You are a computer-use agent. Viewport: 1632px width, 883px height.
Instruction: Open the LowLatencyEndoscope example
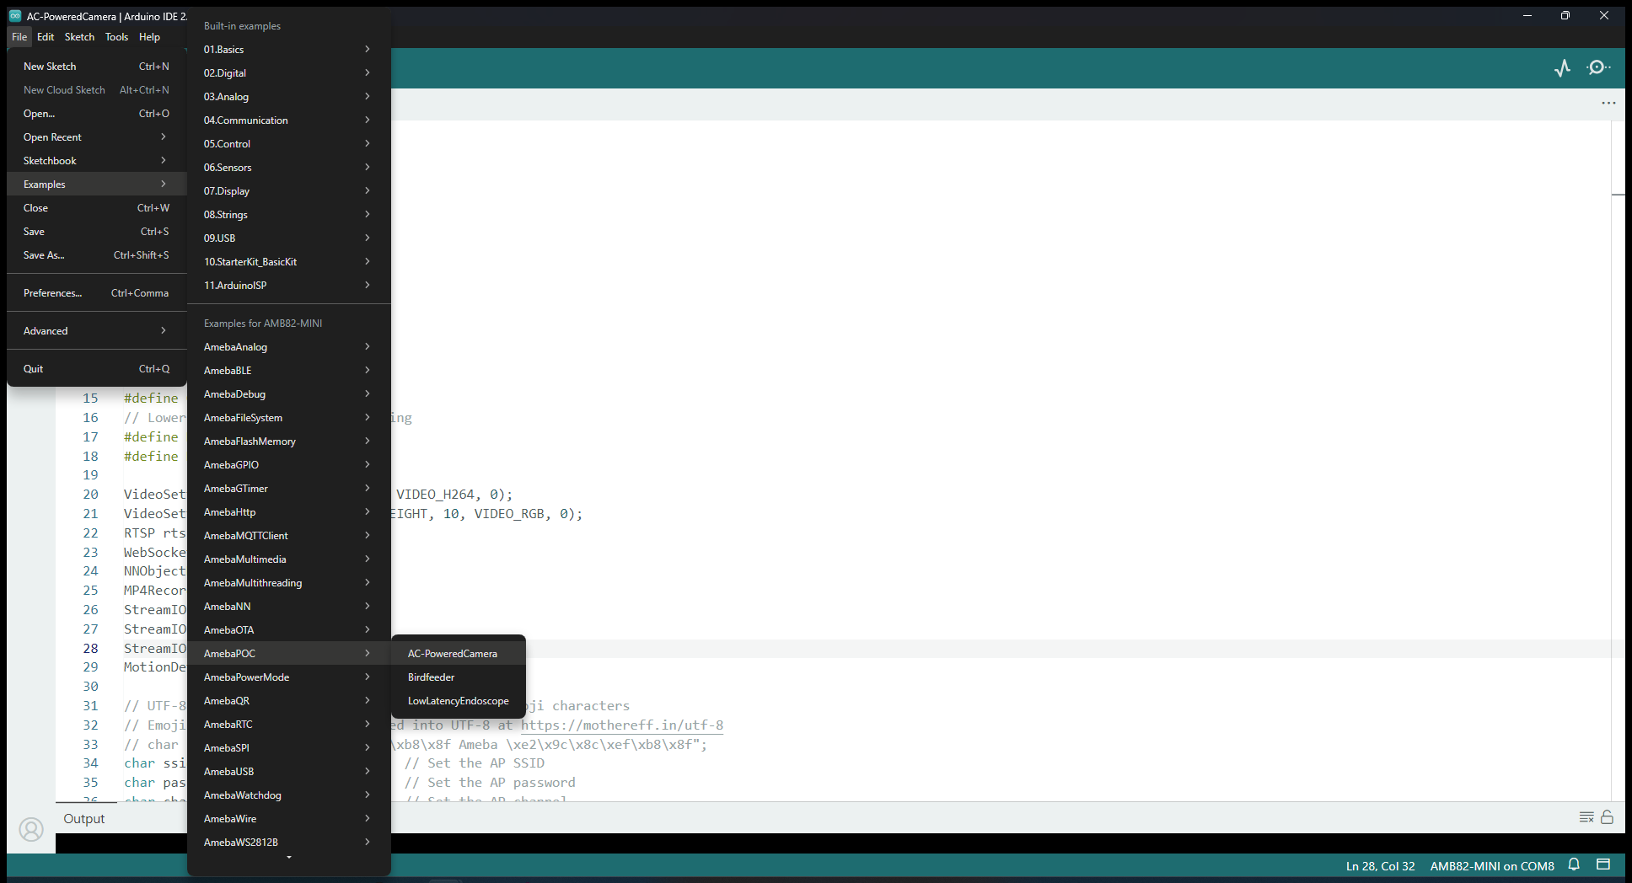coord(458,701)
